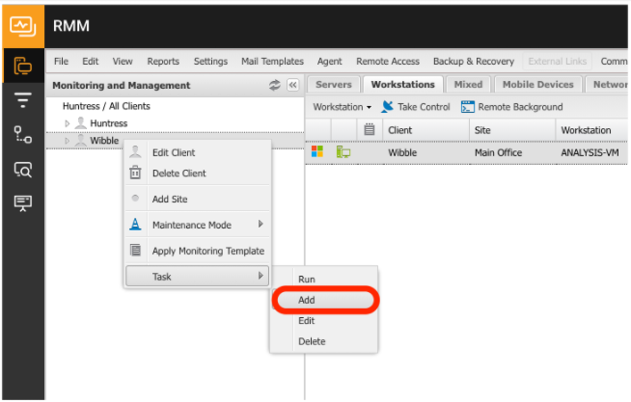The image size is (631, 402).
Task: Sort by the Workstation column header
Action: click(591, 130)
